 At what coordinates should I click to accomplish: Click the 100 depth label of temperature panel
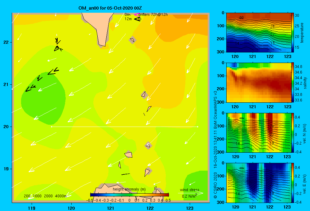pos(221,26)
